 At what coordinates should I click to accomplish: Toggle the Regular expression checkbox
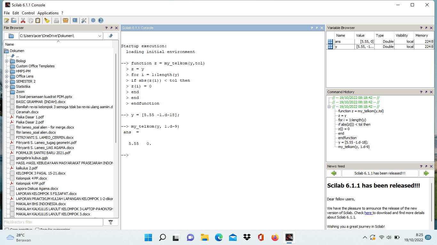click(37, 230)
